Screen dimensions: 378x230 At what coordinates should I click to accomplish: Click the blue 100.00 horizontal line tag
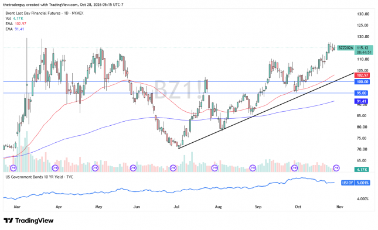[x=362, y=82]
